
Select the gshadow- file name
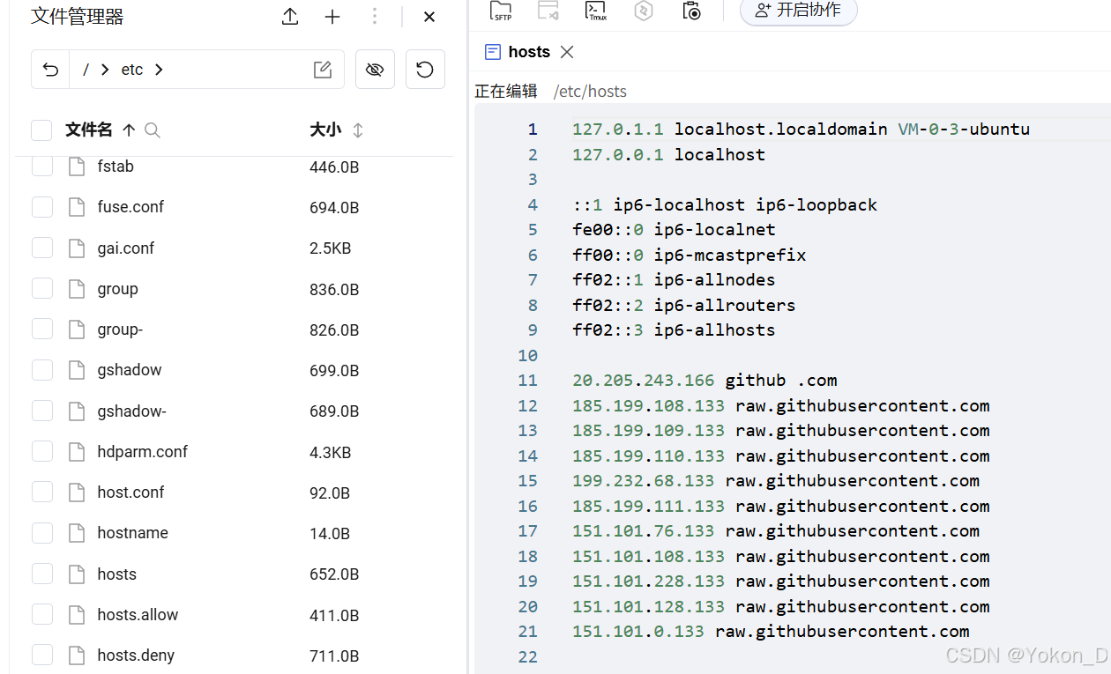pos(131,411)
